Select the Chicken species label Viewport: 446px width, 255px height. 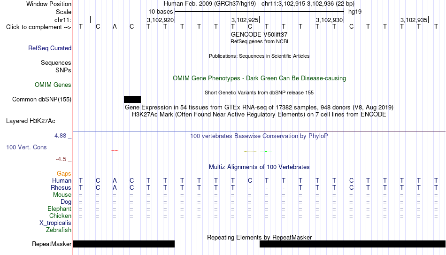pyautogui.click(x=60, y=216)
